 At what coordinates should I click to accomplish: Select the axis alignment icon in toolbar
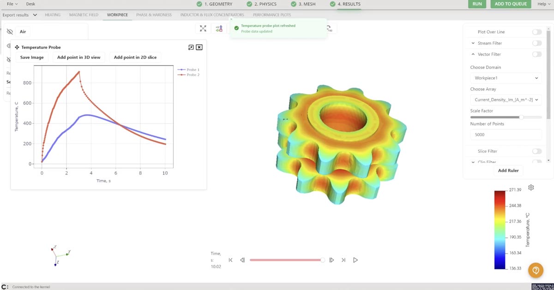219,28
